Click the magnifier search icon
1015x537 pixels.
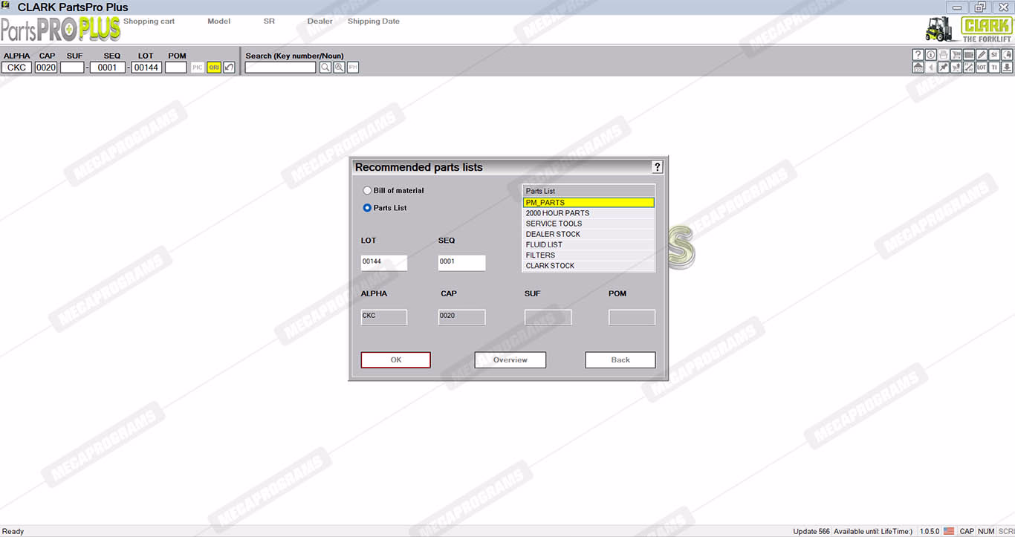click(x=325, y=68)
